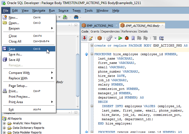Open the Window menu
189x134 pixels.
click(x=102, y=11)
